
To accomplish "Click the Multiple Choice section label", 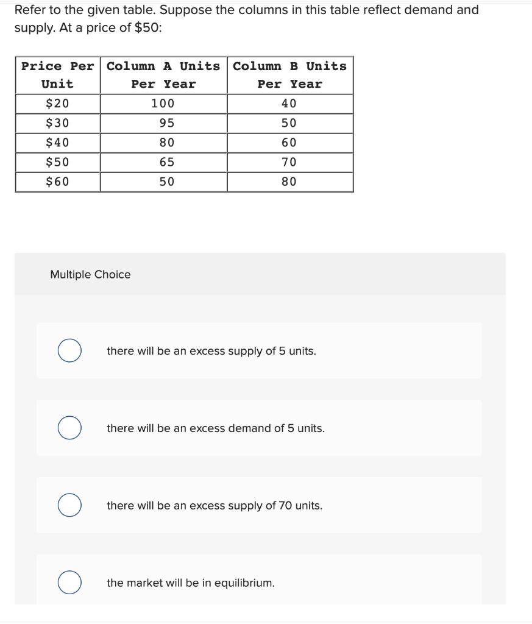I will pyautogui.click(x=89, y=274).
